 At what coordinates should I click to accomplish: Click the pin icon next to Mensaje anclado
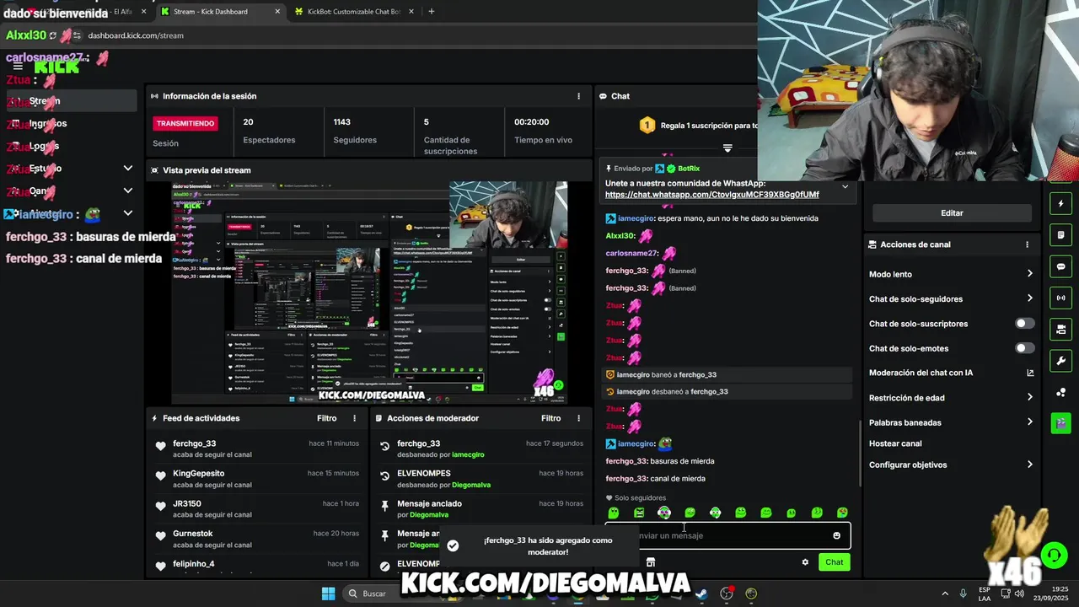click(385, 507)
